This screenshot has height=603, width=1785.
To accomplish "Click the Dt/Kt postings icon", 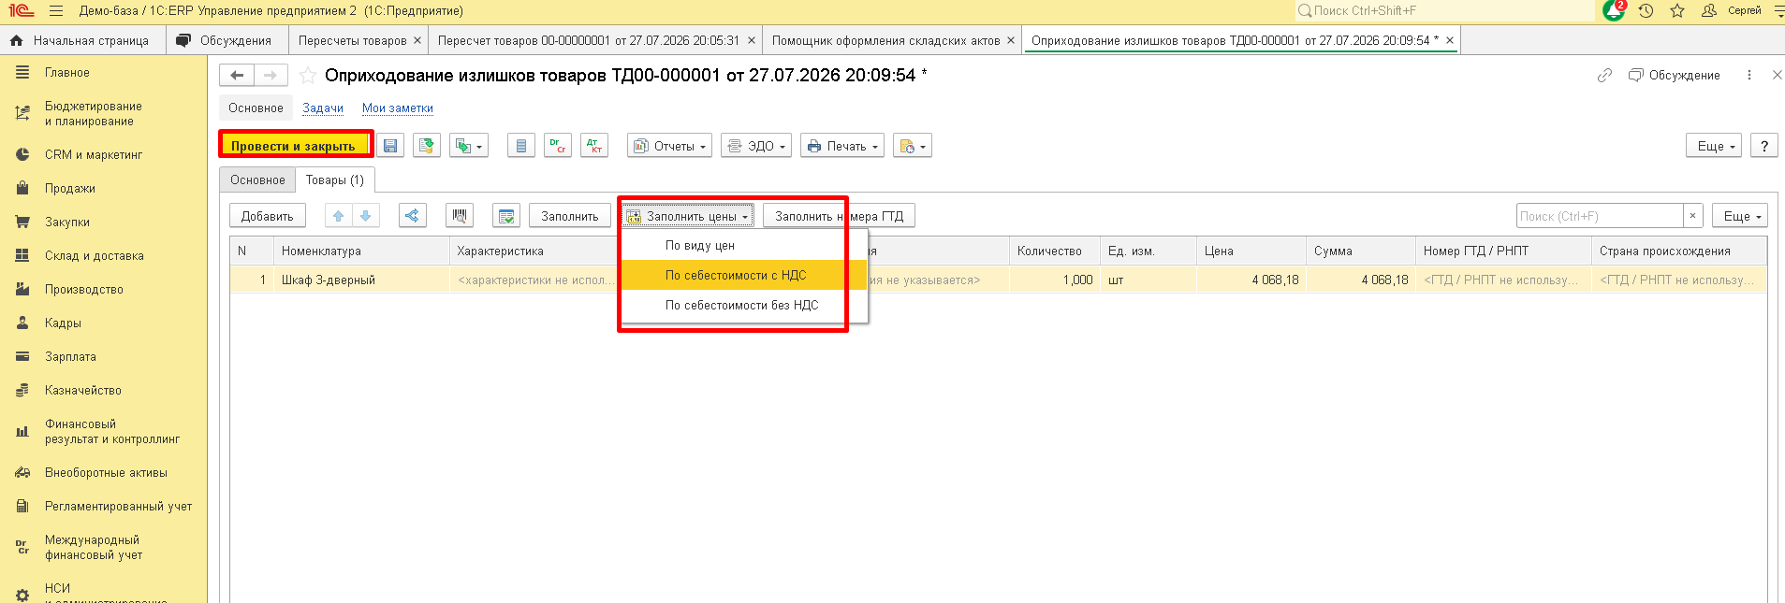I will click(x=594, y=146).
